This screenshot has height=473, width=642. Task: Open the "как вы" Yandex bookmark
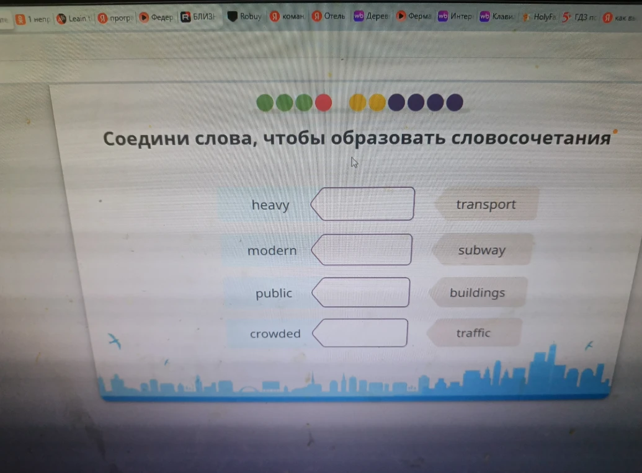point(619,17)
